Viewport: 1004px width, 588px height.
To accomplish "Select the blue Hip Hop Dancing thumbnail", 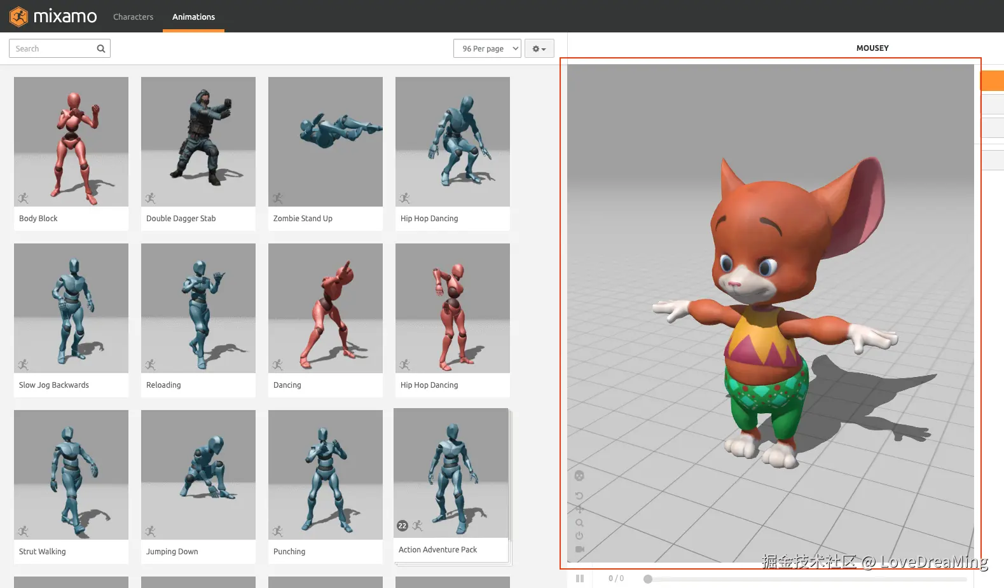I will coord(453,142).
